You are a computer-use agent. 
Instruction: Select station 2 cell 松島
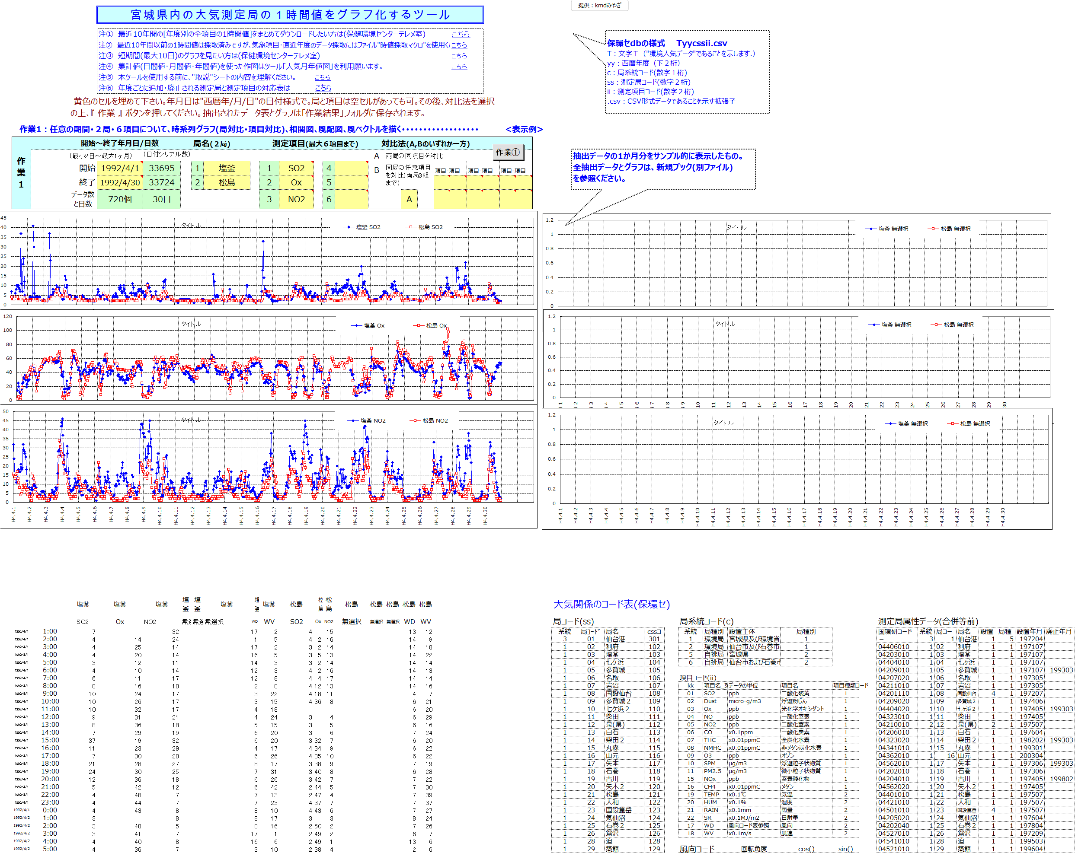(227, 182)
